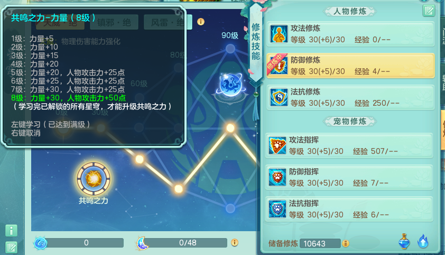Screen dimensions: 445x255
Task: Click the info icon next to the tabs
Action: [x=201, y=22]
